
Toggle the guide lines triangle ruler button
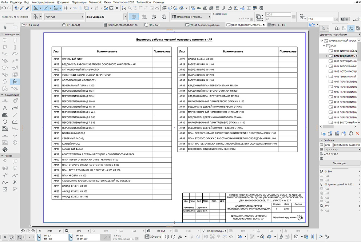35,8
